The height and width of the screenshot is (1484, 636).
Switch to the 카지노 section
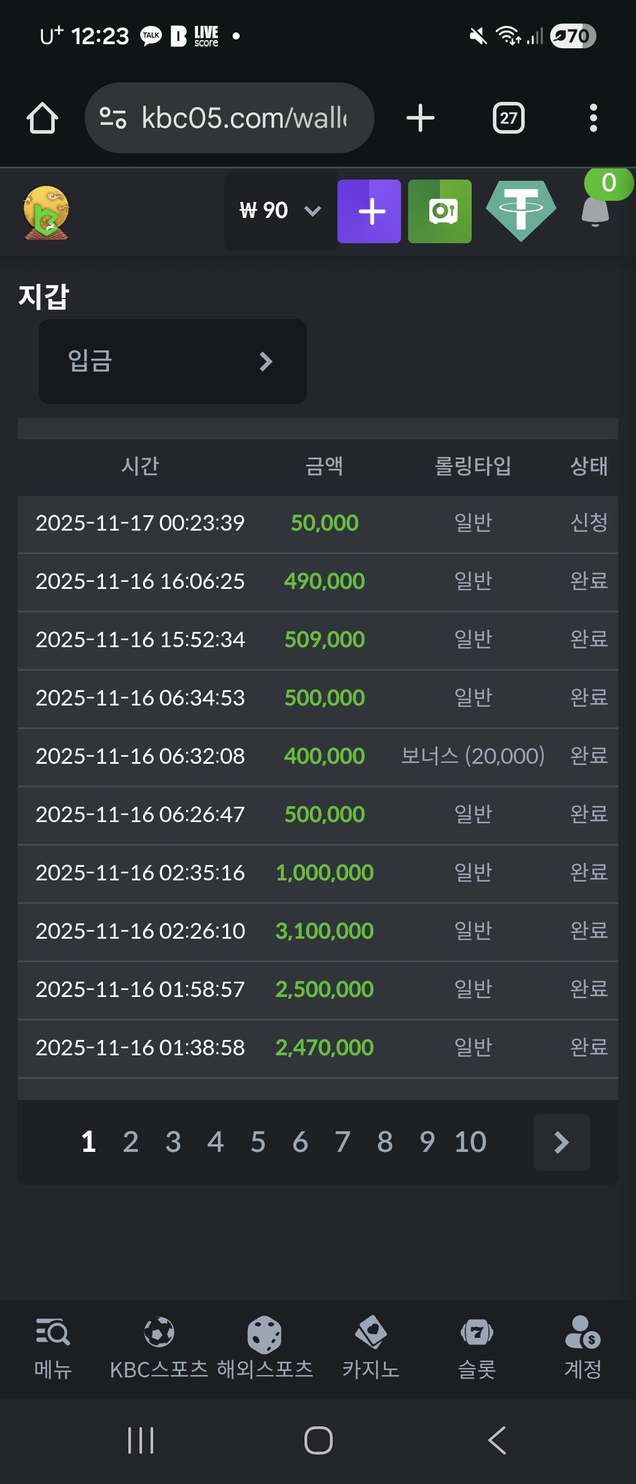(371, 1348)
